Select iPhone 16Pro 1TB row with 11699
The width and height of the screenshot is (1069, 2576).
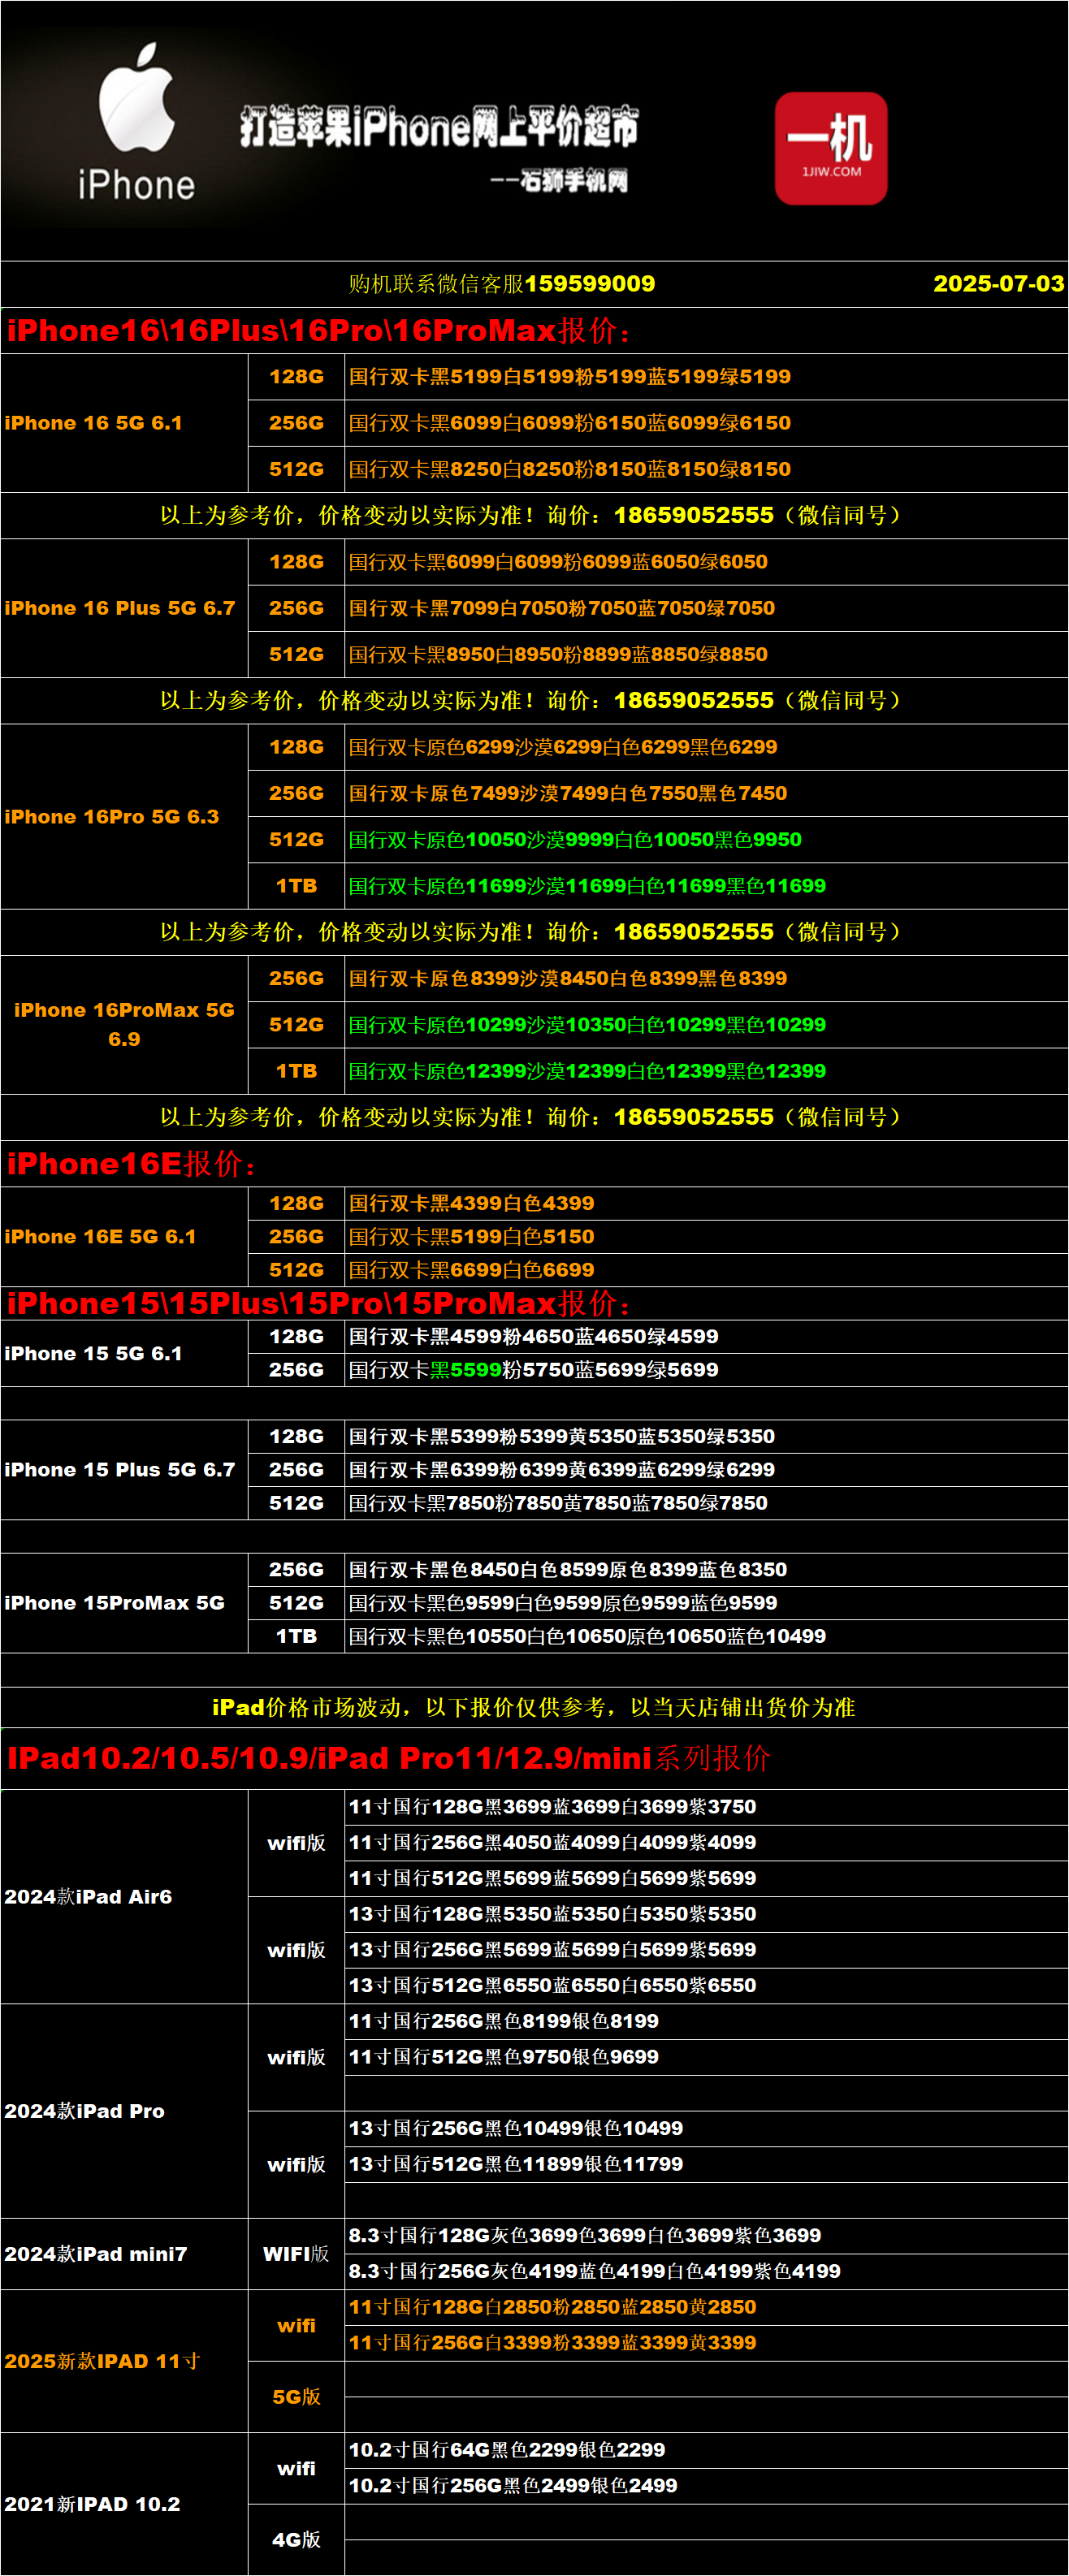pos(706,886)
